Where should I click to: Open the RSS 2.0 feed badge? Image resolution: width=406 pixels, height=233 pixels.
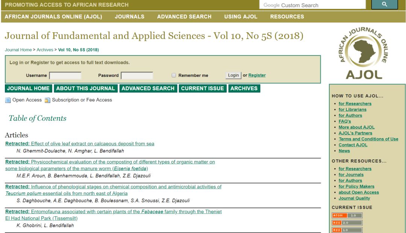[347, 222]
